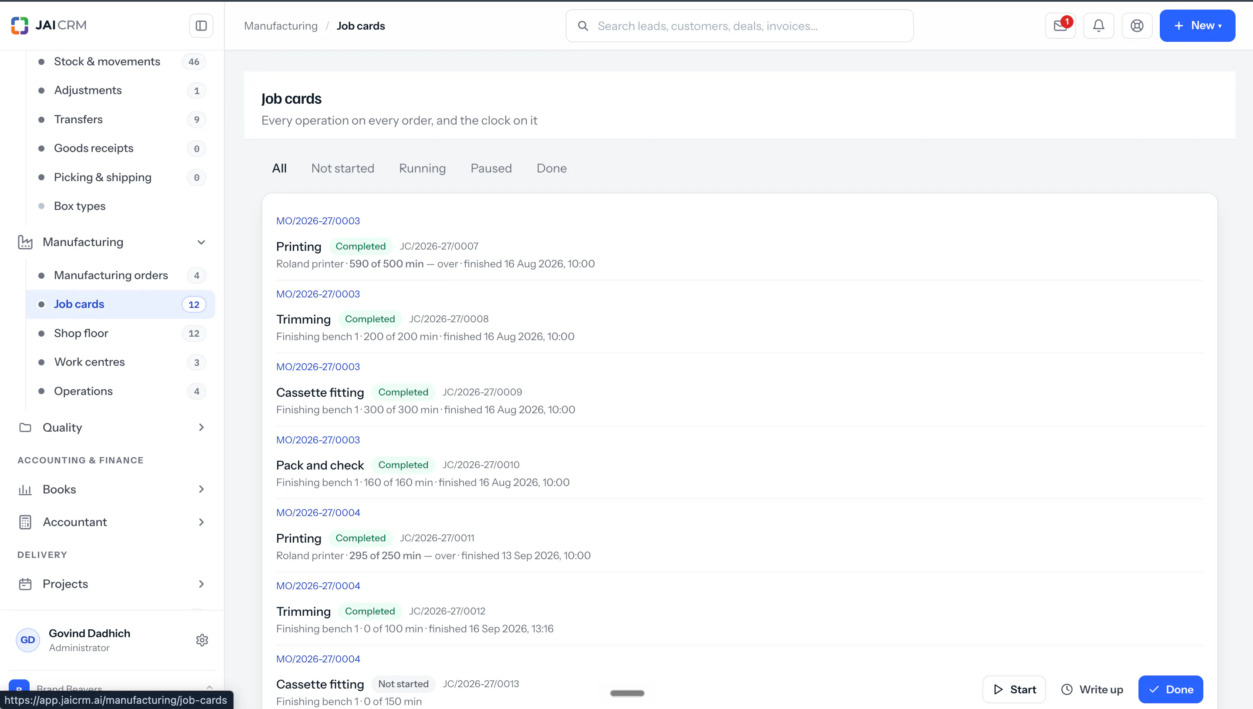Click Manufacturing in the breadcrumb

tap(281, 26)
